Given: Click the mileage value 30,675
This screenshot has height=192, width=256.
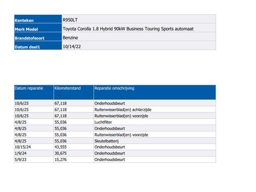Looking at the screenshot, I should coord(60,153).
